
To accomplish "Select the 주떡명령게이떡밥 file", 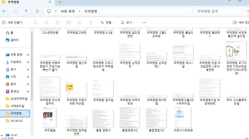I will click(157, 100).
